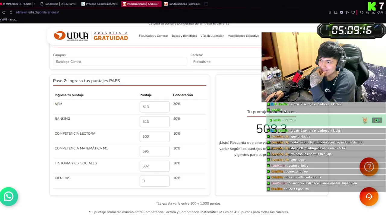Click the padlock site info icon
The width and height of the screenshot is (386, 217).
coord(11,12)
